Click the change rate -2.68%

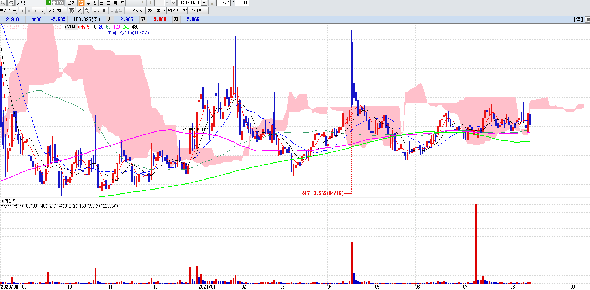(58, 20)
